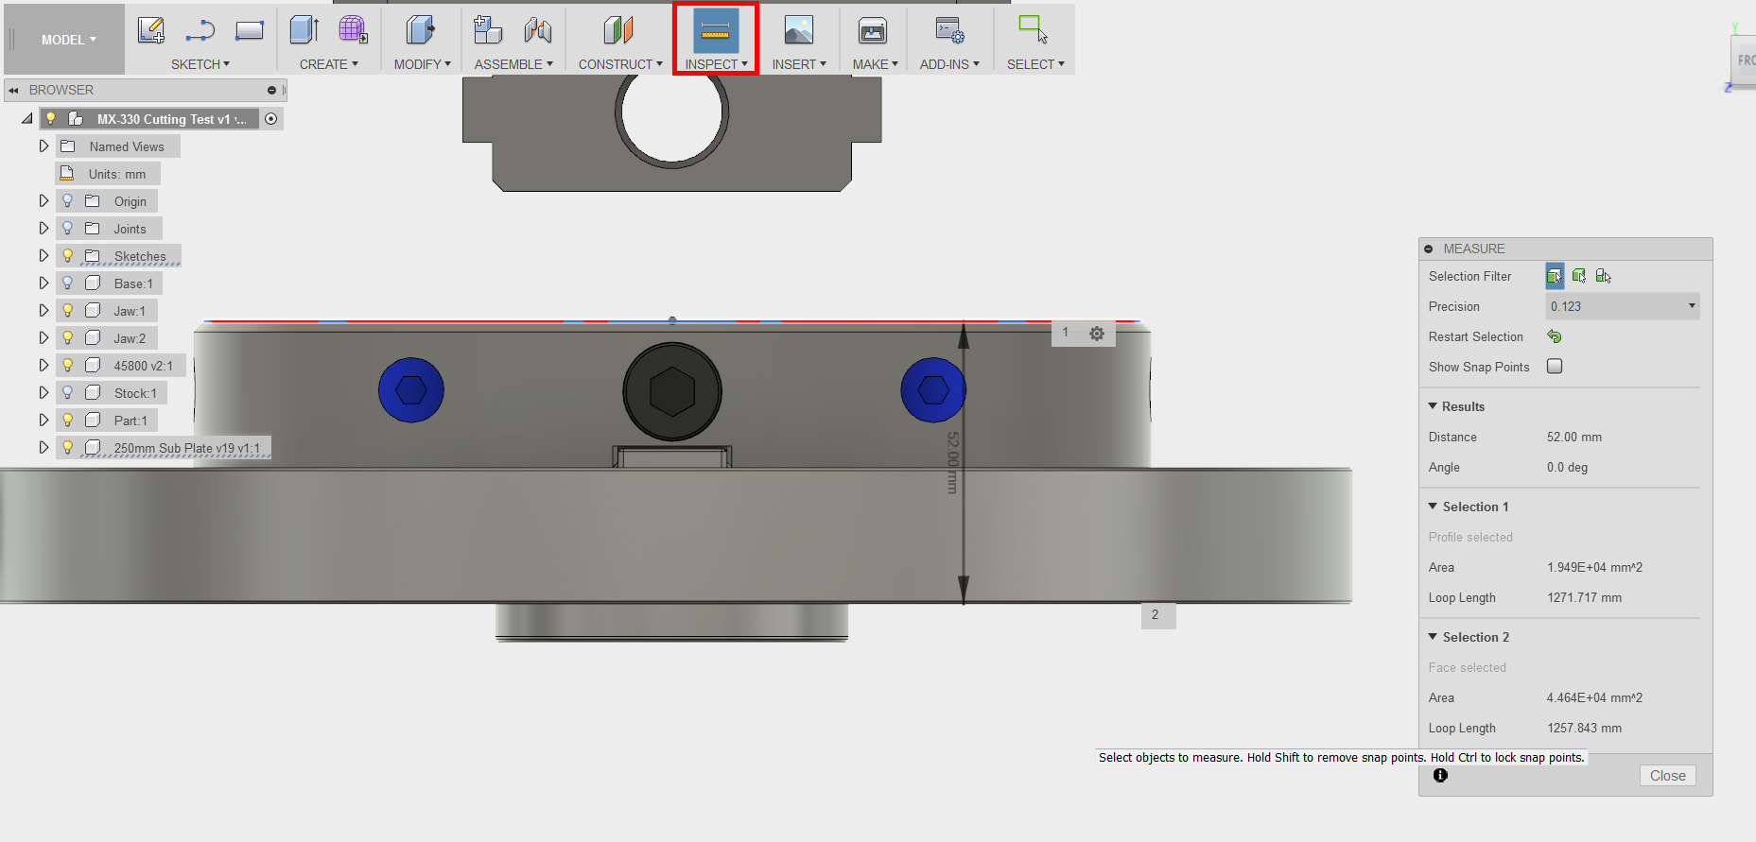Viewport: 1756px width, 842px height.
Task: Toggle visibility lightbulb for Base:1
Action: (67, 284)
